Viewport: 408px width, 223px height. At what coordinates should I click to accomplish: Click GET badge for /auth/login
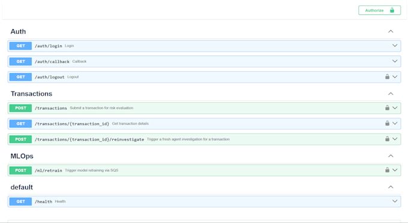(20, 46)
